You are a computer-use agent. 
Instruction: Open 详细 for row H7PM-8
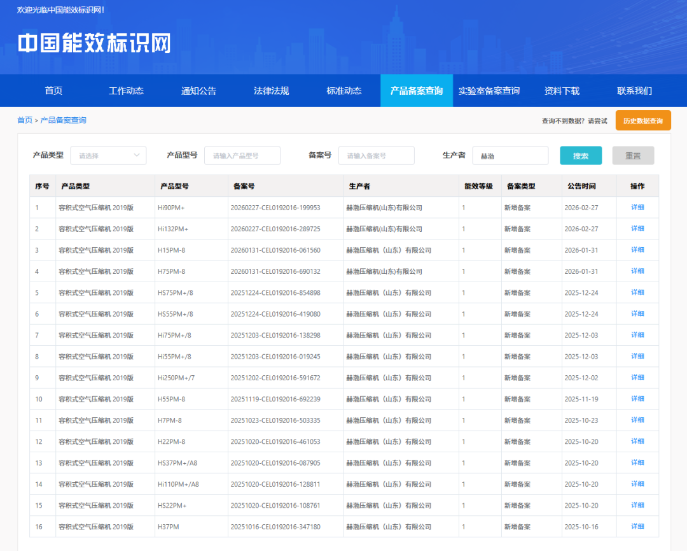coord(637,420)
